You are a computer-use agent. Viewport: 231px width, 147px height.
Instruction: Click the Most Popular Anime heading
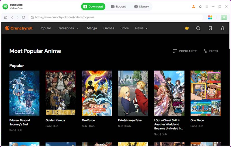point(35,51)
